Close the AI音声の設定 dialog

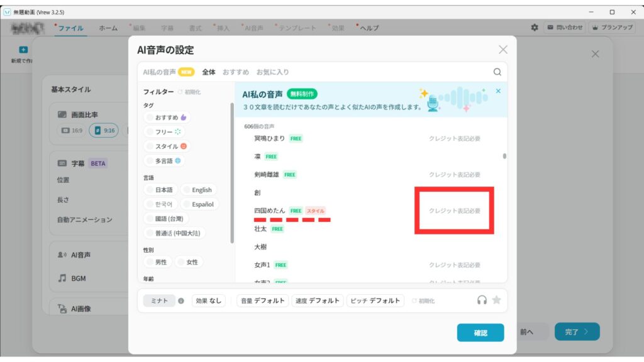(x=502, y=50)
